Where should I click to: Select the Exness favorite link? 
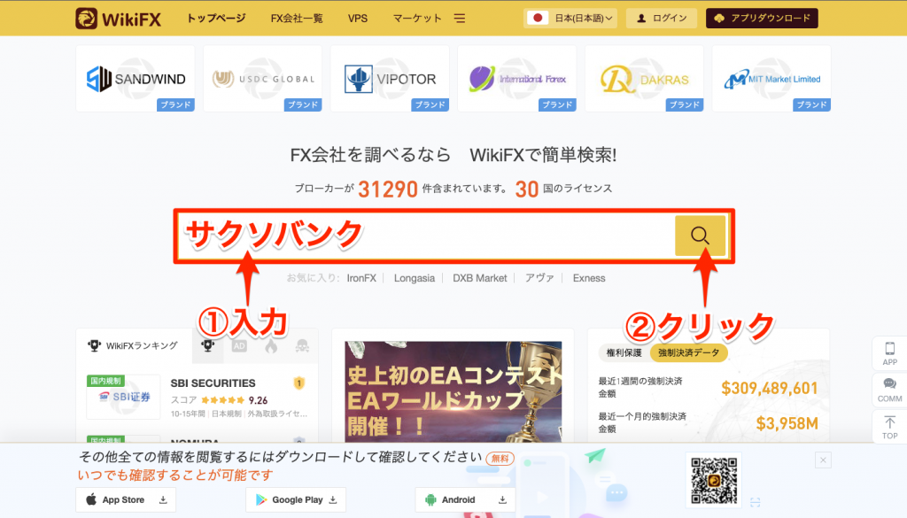coord(589,278)
